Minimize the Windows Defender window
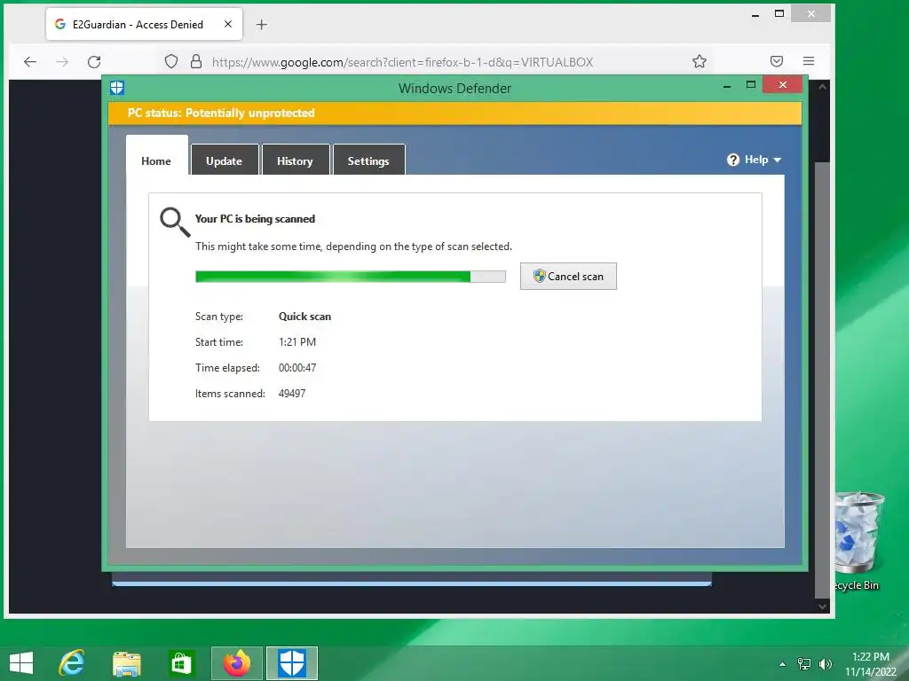The height and width of the screenshot is (681, 909). click(x=727, y=85)
